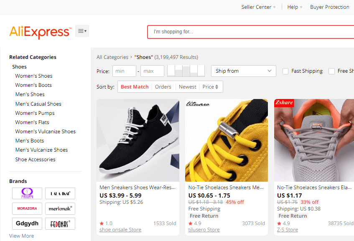The image size is (354, 241).
Task: Expand the Seller Center dropdown
Action: tap(258, 7)
